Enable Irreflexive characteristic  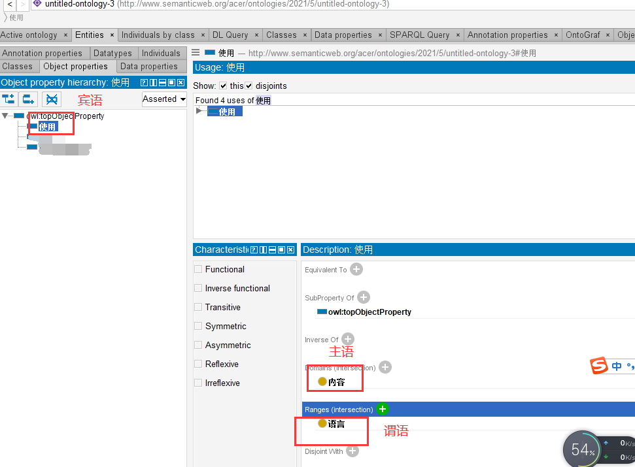point(198,383)
